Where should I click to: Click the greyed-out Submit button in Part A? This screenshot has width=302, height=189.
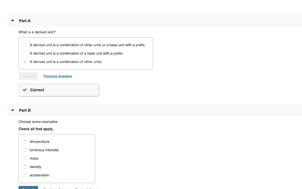(28, 76)
